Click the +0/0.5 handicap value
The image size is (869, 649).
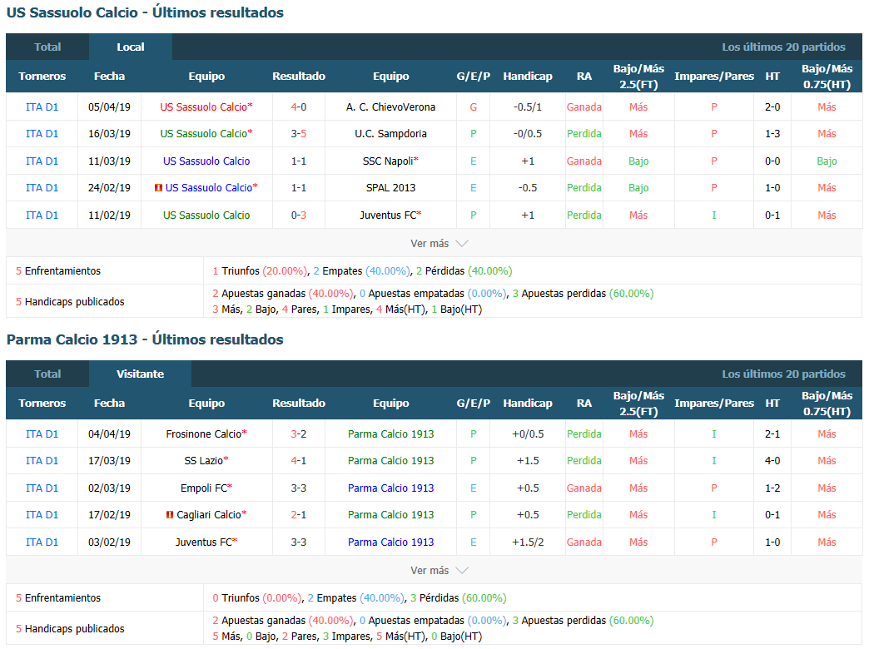pyautogui.click(x=528, y=434)
